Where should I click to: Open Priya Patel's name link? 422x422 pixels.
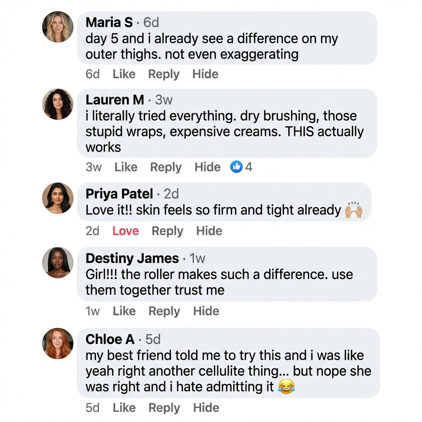(x=119, y=193)
